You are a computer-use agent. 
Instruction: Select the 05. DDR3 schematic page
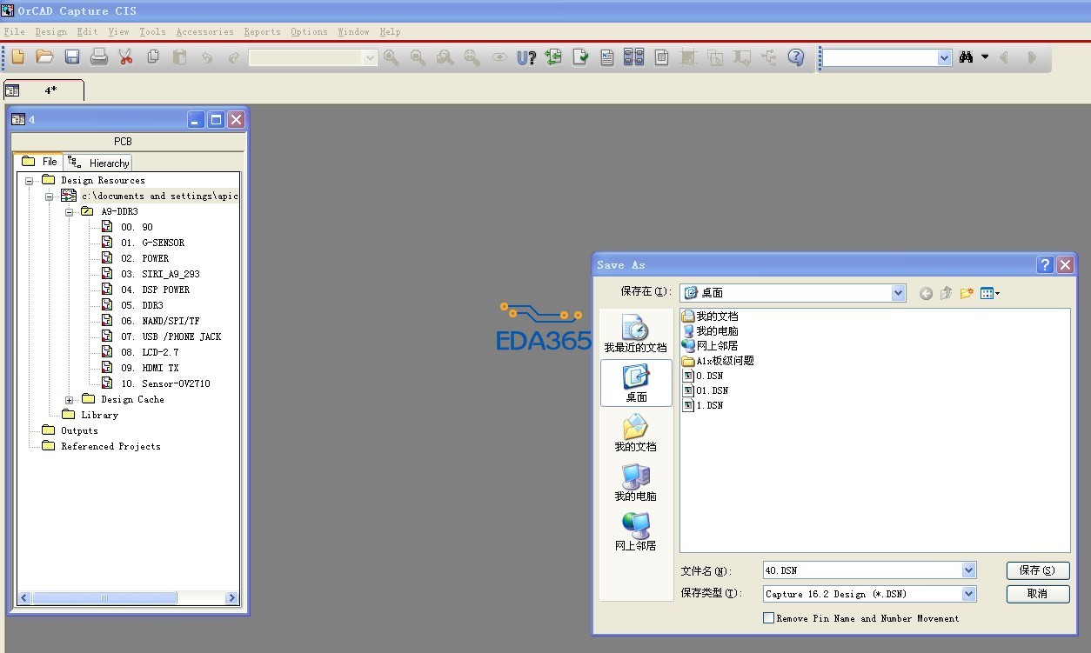[x=143, y=305]
